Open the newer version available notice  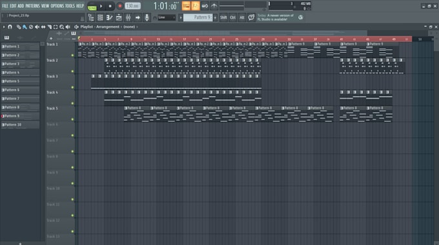point(276,17)
